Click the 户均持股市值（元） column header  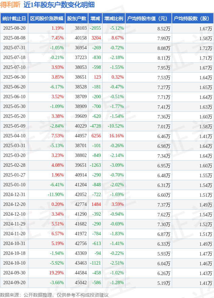coord(149,19)
